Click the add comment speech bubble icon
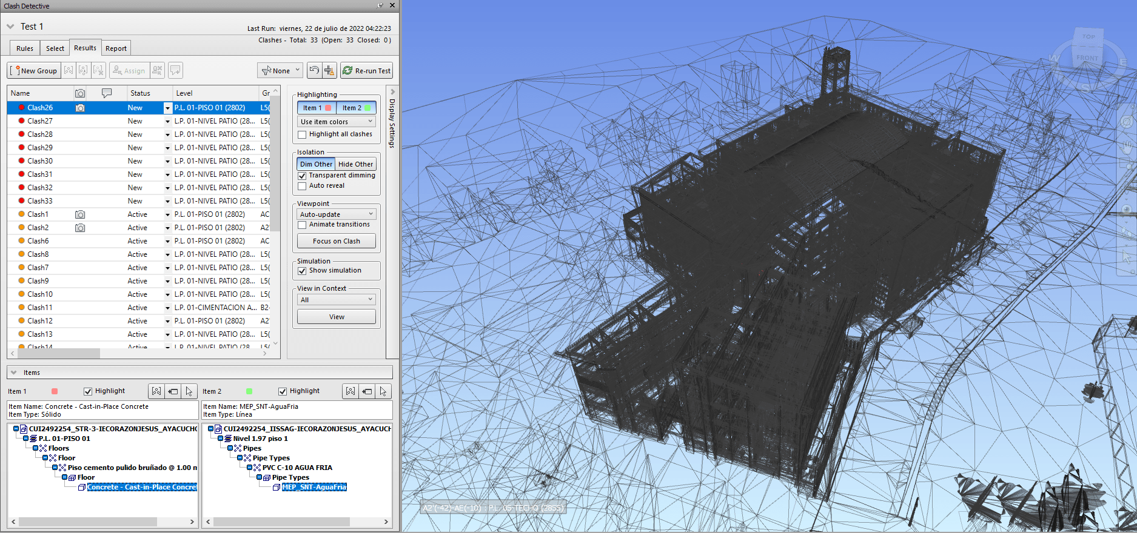1137x533 pixels. (175, 70)
